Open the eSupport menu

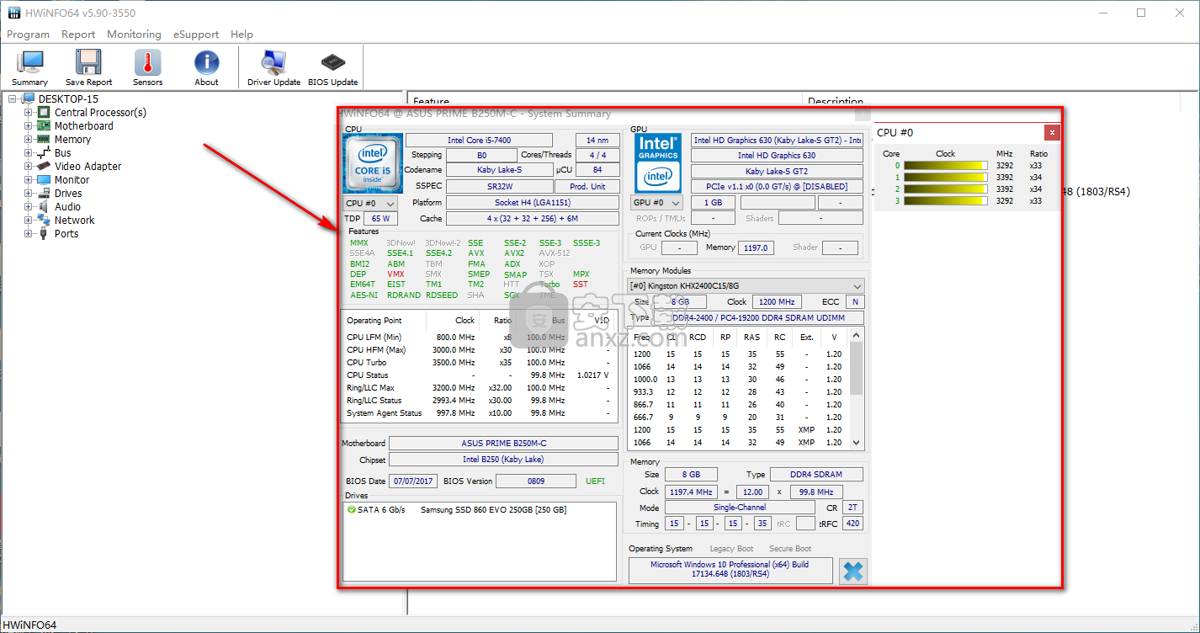click(196, 35)
